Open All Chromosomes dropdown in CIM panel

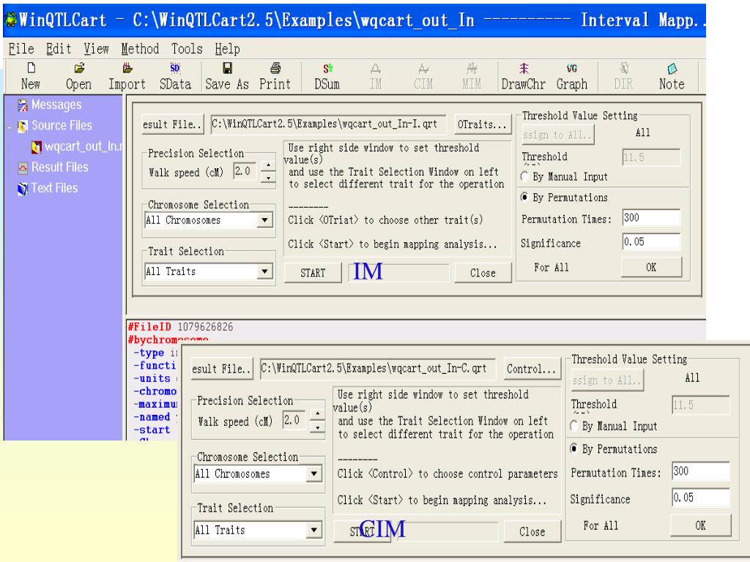click(x=313, y=474)
